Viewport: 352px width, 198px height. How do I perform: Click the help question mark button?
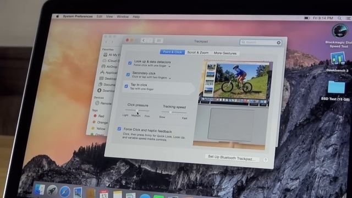click(266, 160)
